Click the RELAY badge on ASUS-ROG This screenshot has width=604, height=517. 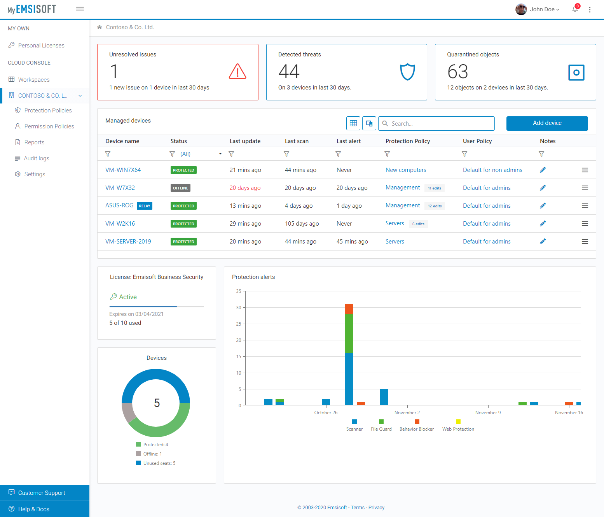click(x=145, y=206)
